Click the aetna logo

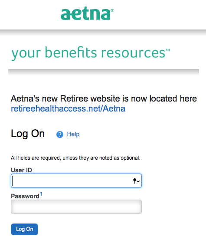click(87, 14)
